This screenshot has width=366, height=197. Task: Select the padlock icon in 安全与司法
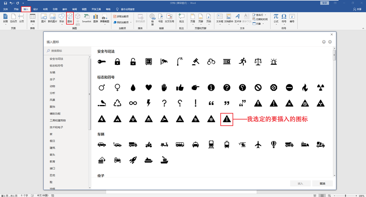[x=117, y=61]
